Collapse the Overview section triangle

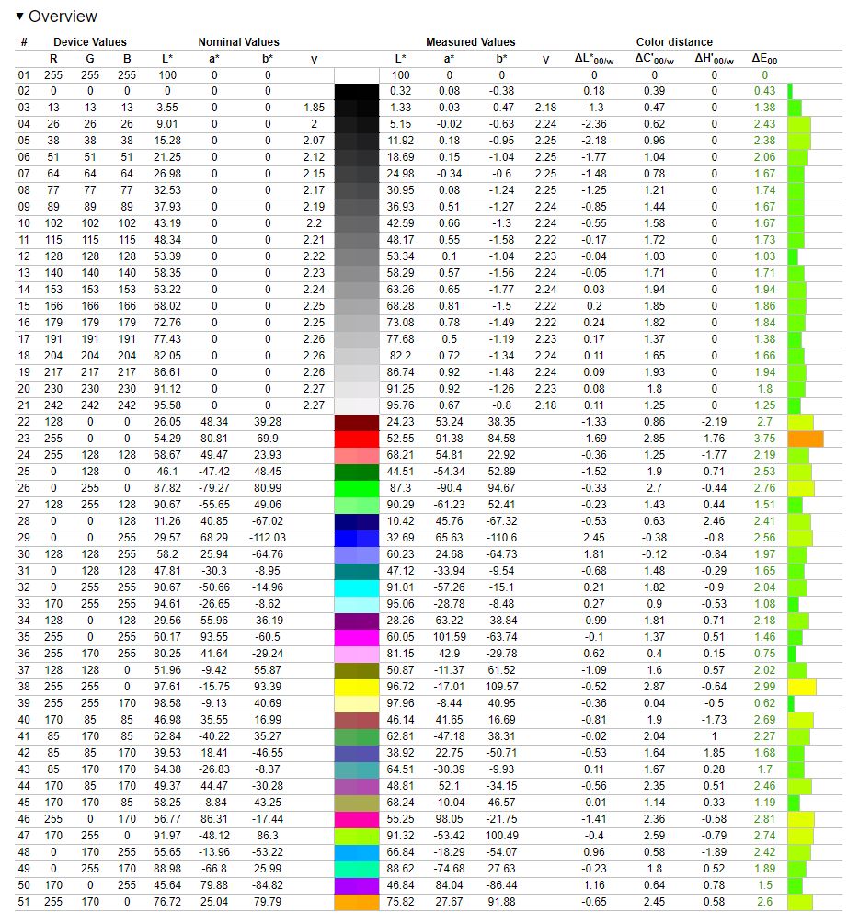coord(20,17)
